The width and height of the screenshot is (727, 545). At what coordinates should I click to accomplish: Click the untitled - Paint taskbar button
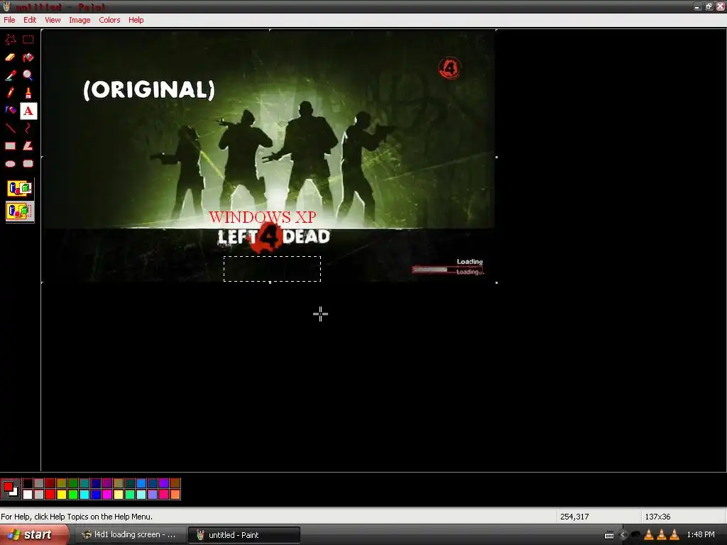(244, 535)
